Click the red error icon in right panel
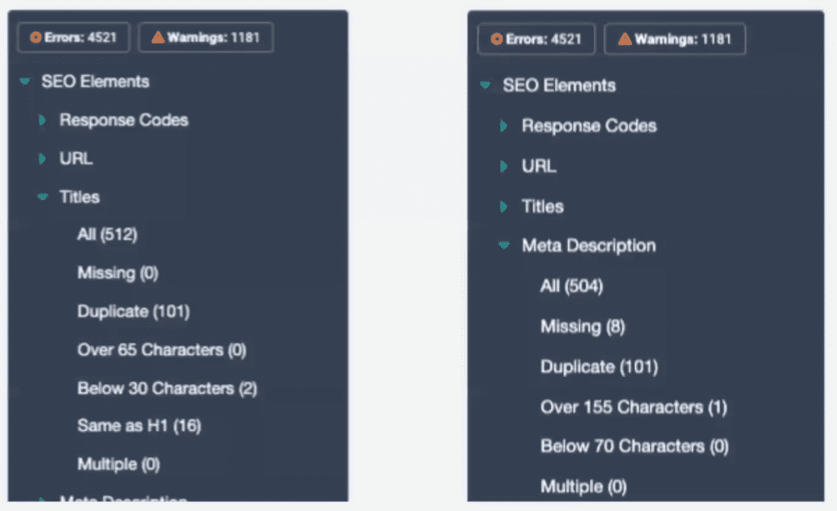The image size is (837, 511). click(x=496, y=39)
